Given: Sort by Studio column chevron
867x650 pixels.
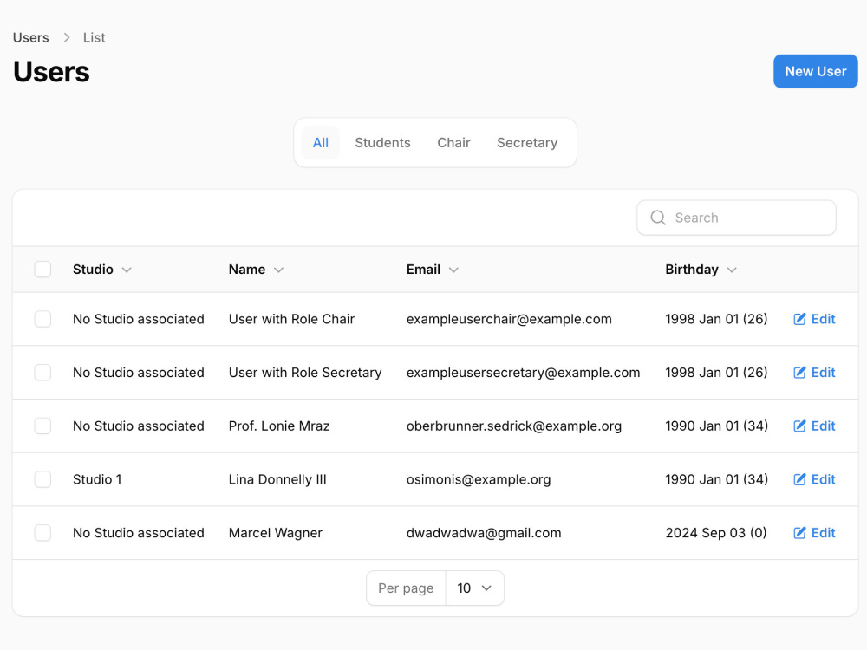Looking at the screenshot, I should (127, 270).
